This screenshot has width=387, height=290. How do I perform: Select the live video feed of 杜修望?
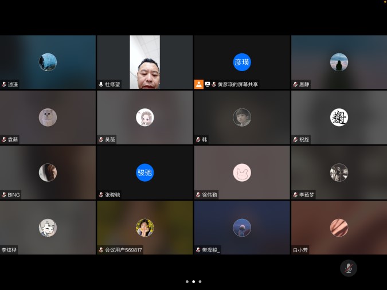(145, 62)
